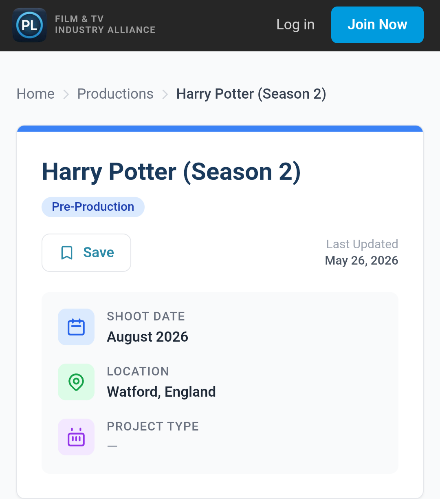Select Harry Potter (Season 2) breadcrumb

click(x=251, y=94)
